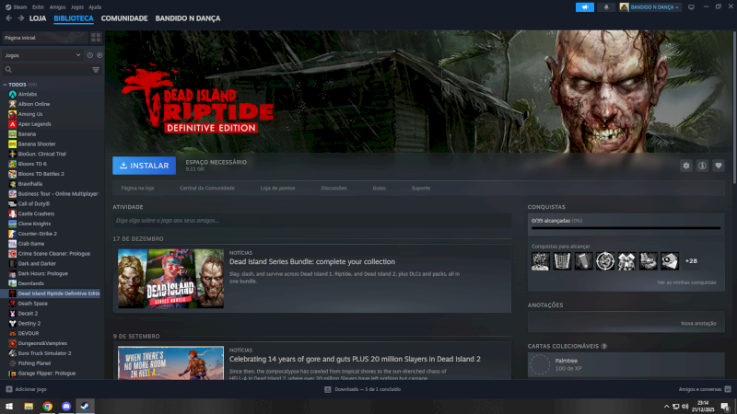Open the announcements megaphone icon
Image resolution: width=737 pixels, height=414 pixels.
(x=584, y=6)
